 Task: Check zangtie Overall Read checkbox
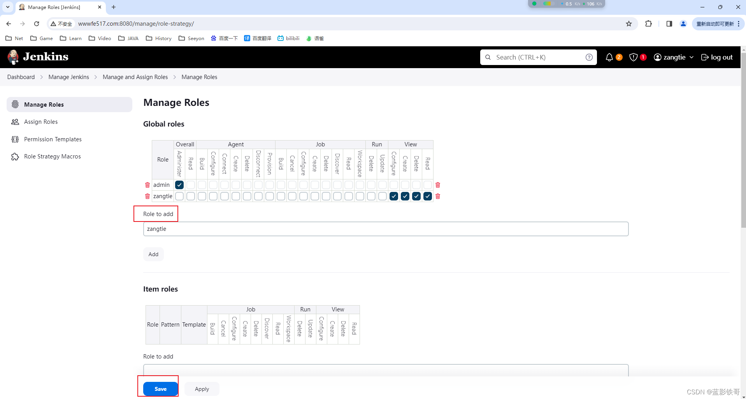(x=191, y=196)
